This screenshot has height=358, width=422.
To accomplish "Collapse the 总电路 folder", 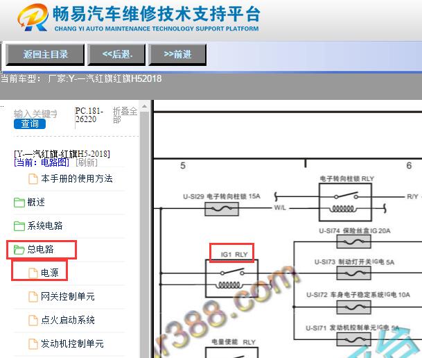I will click(x=40, y=249).
